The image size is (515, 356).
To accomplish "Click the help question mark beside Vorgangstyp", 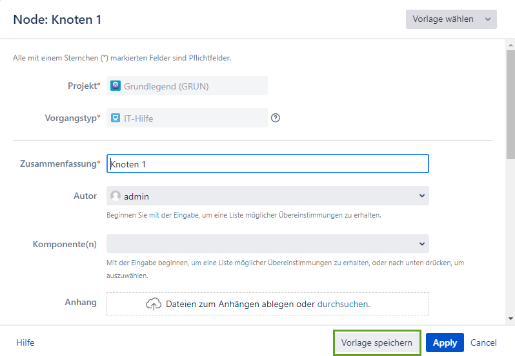I will coord(276,118).
